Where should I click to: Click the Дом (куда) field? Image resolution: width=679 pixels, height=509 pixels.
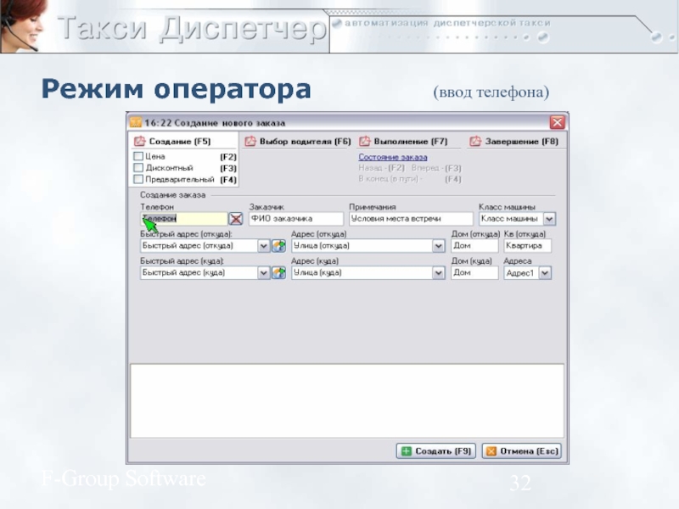[x=474, y=272]
